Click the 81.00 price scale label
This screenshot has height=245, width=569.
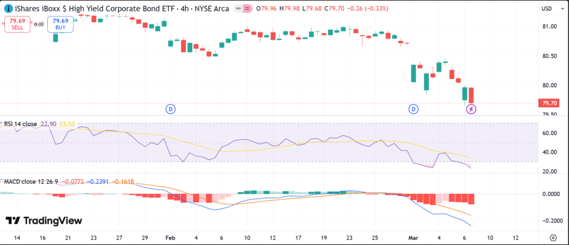pos(550,27)
